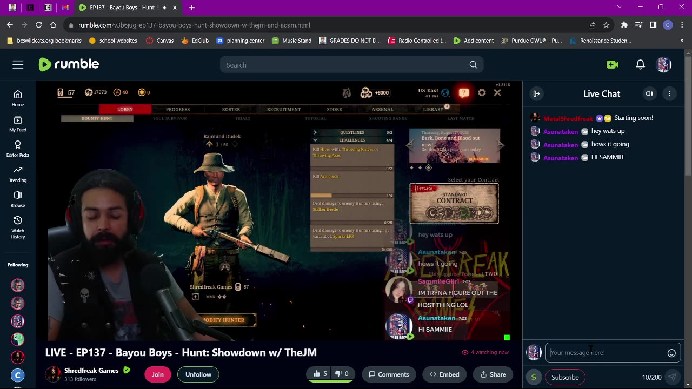Click the green dollar Rant button
692x389 pixels.
pos(534,377)
